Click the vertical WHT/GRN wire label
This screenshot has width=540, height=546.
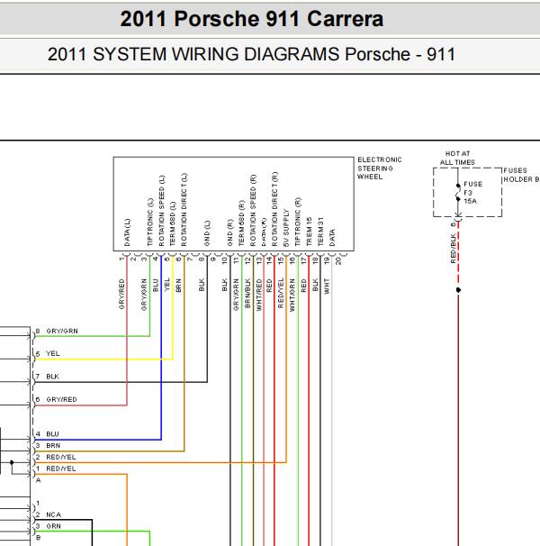[x=292, y=295]
